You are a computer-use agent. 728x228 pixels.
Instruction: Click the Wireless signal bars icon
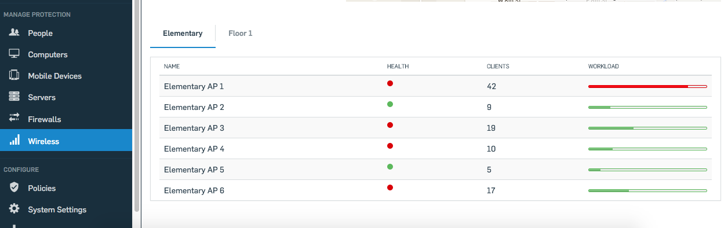click(14, 141)
